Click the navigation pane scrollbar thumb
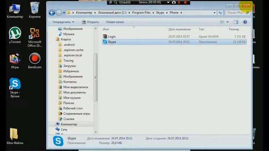Viewport: 269px width, 151px height. click(95, 77)
